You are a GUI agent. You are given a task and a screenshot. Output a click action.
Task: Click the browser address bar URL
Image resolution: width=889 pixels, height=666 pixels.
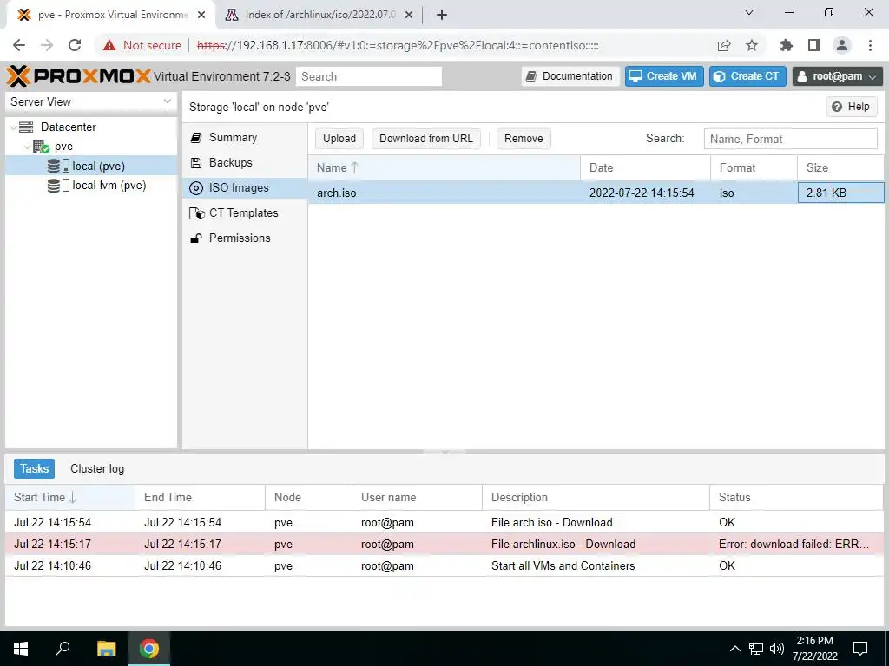[x=398, y=45]
